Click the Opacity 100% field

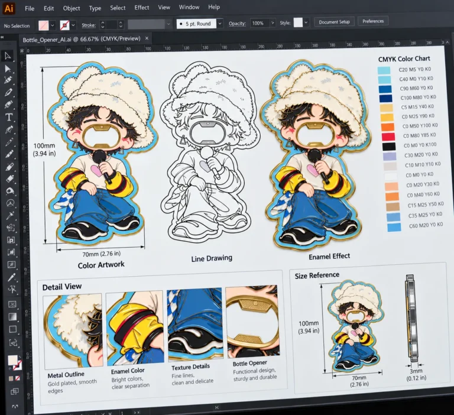pyautogui.click(x=260, y=23)
